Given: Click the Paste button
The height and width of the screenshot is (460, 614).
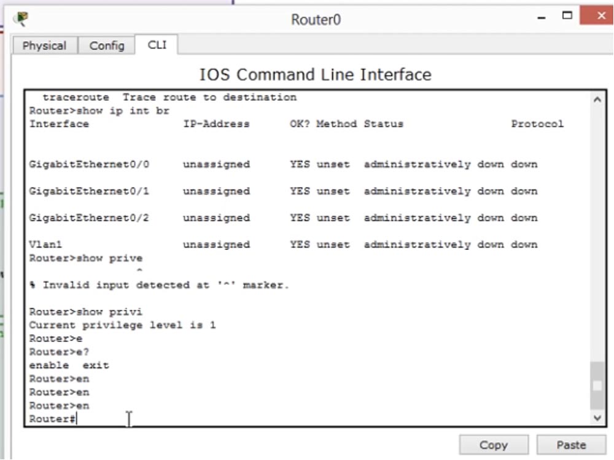Looking at the screenshot, I should [x=571, y=445].
